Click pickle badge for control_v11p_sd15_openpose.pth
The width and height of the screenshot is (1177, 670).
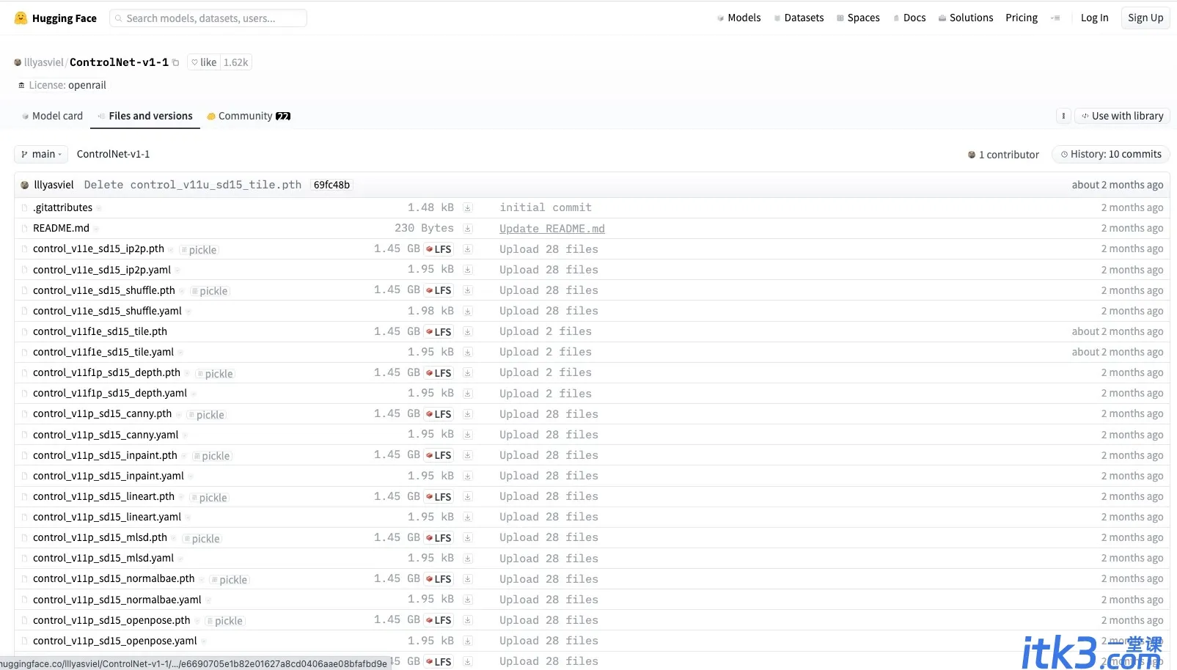point(224,621)
